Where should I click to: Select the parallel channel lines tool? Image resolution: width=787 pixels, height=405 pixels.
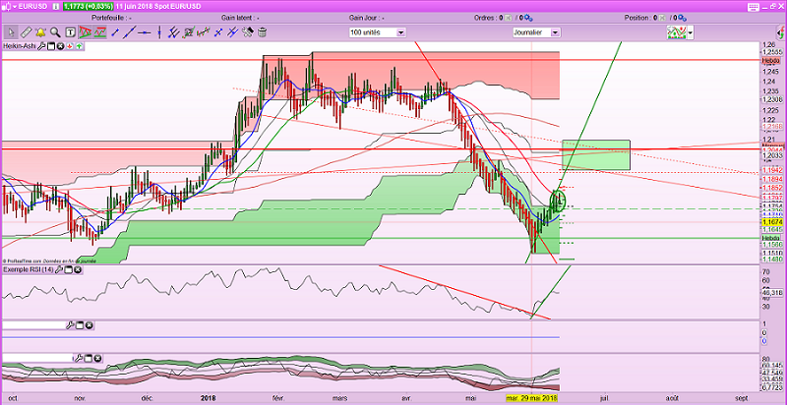coord(174,32)
